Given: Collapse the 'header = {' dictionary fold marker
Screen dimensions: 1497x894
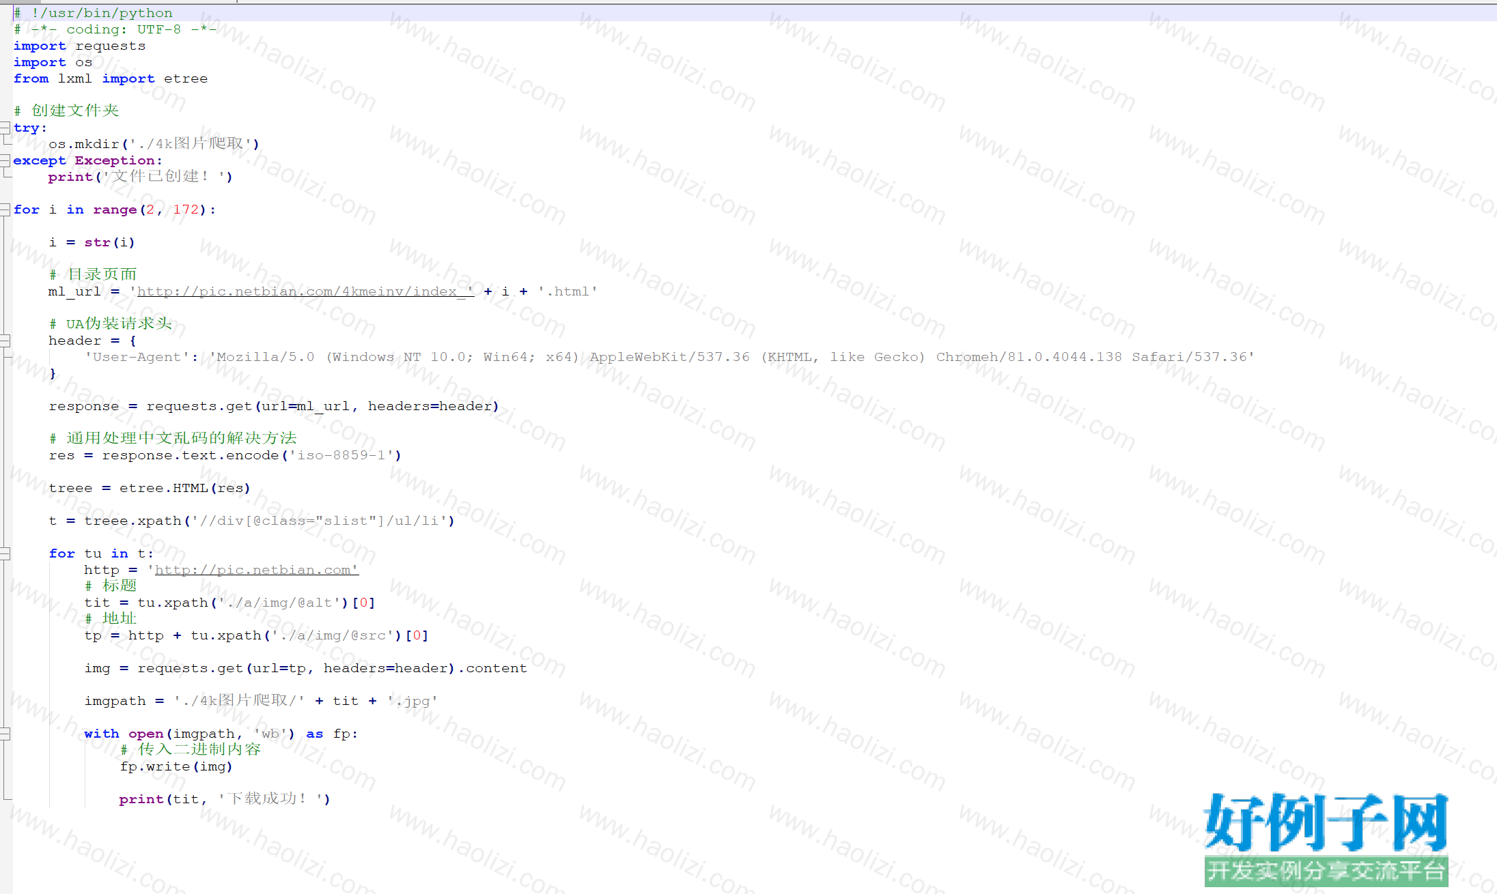Looking at the screenshot, I should (x=5, y=341).
